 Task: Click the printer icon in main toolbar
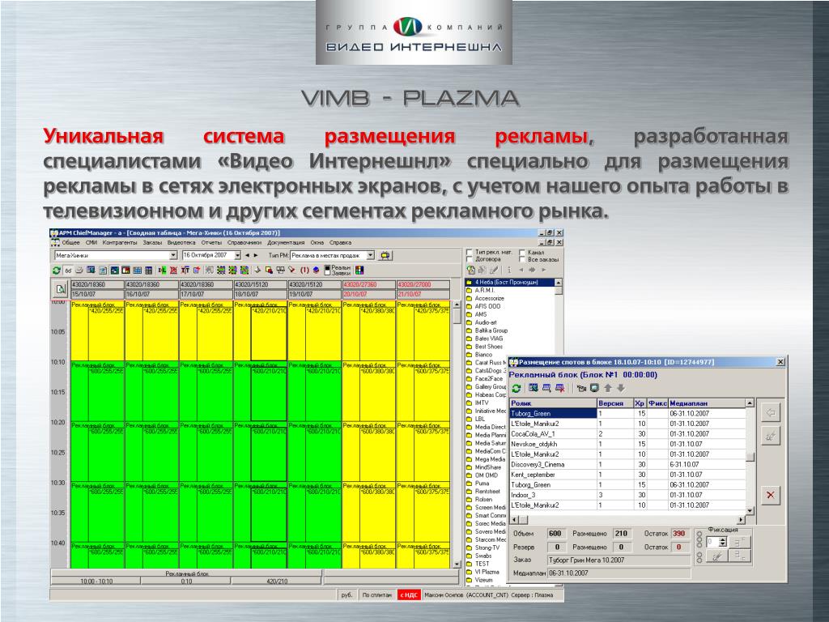click(x=79, y=271)
